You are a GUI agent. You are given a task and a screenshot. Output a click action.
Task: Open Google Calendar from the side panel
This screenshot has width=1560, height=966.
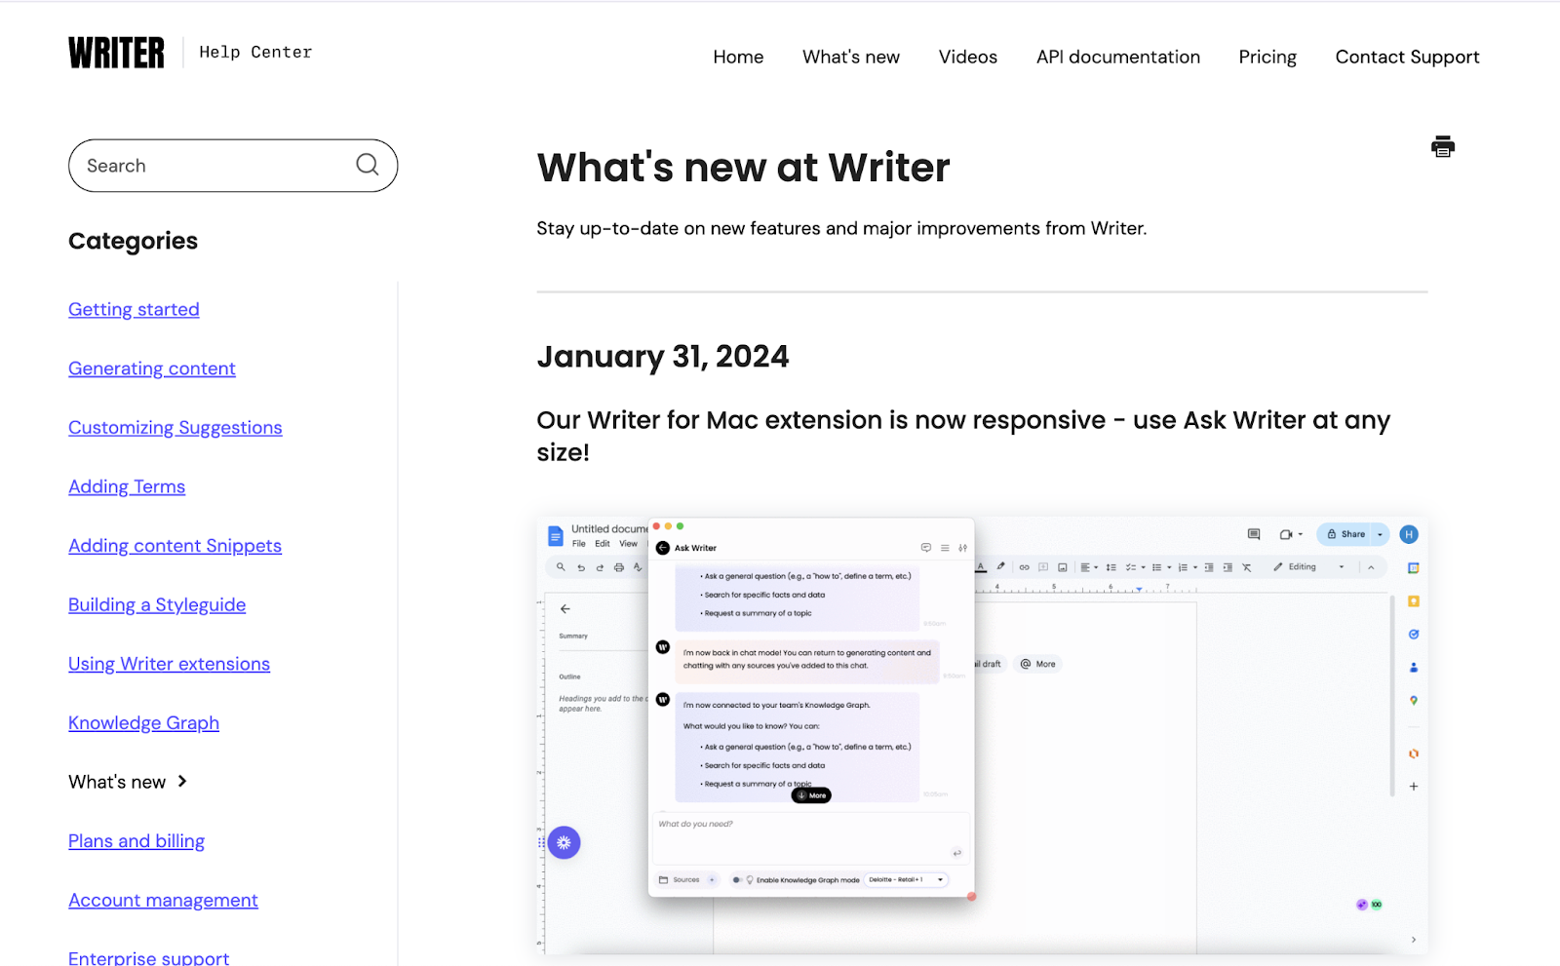pos(1414,568)
